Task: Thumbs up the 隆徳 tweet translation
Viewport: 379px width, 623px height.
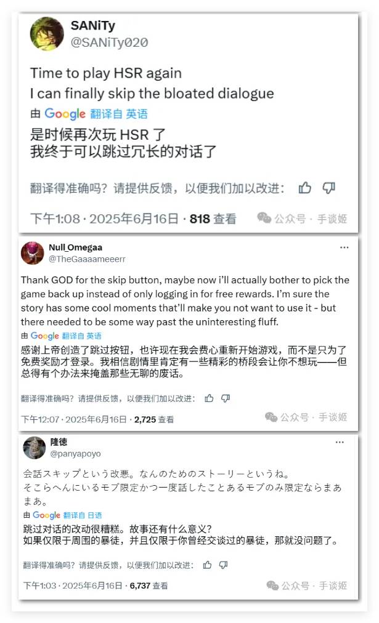Action: pos(207,565)
